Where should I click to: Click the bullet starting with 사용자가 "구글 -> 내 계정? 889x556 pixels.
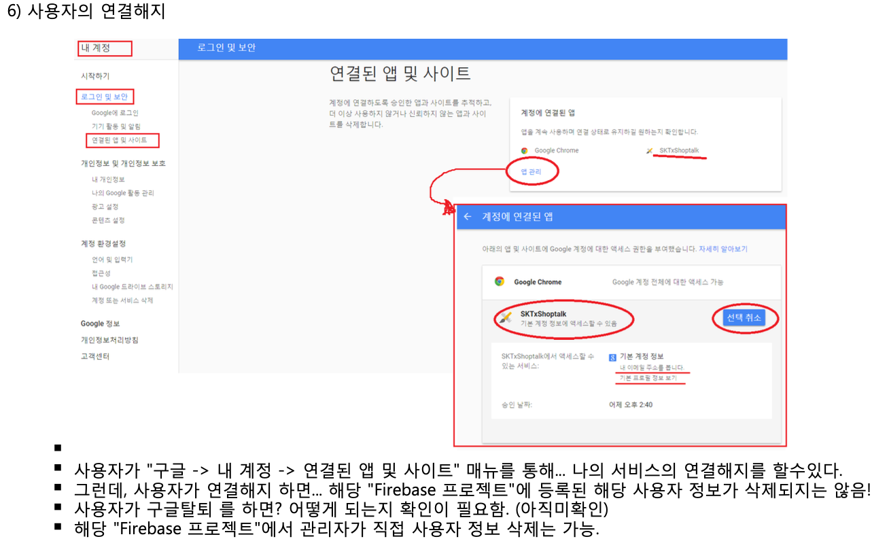click(458, 470)
